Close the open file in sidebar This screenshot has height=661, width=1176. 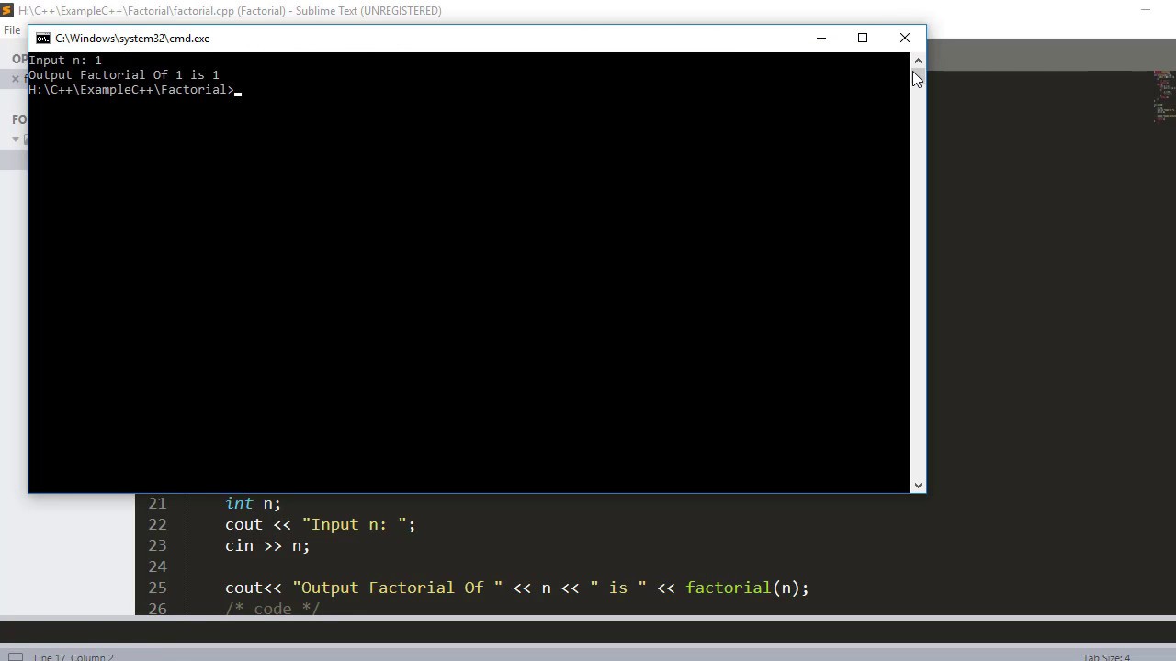(x=16, y=79)
